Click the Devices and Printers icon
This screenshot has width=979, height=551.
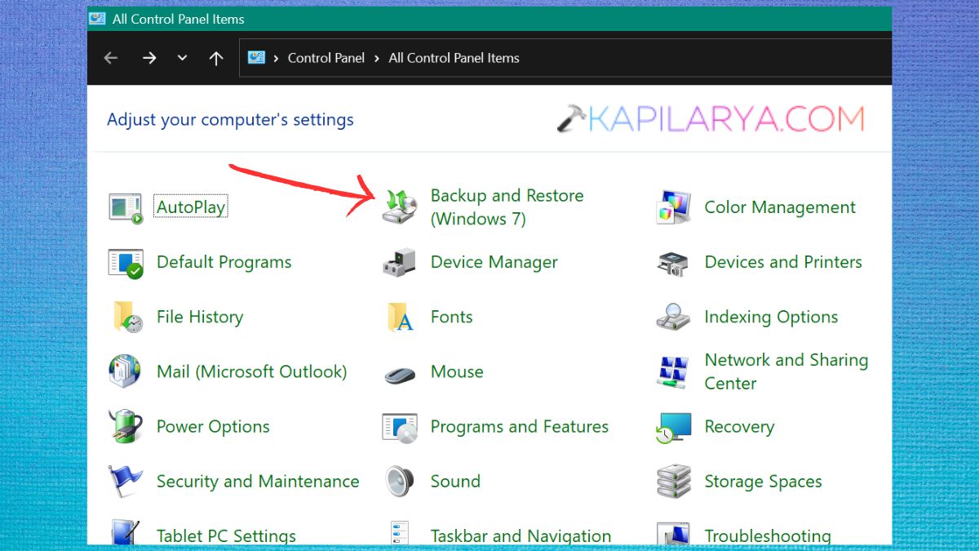(x=674, y=263)
